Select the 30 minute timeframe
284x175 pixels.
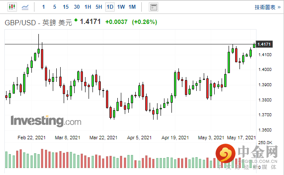tap(77, 7)
